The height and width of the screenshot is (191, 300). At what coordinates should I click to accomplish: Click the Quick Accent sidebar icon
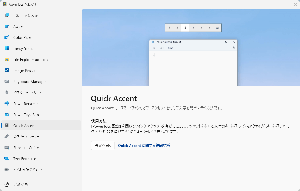tap(7, 126)
